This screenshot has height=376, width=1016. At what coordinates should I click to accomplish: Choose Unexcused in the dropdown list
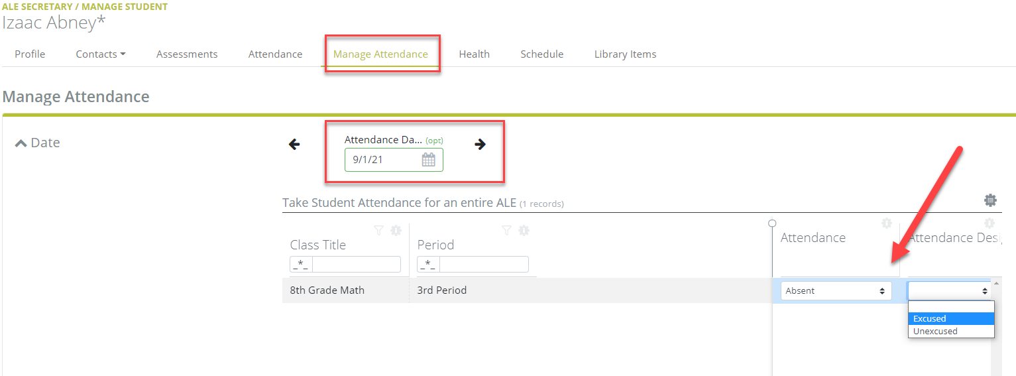951,332
